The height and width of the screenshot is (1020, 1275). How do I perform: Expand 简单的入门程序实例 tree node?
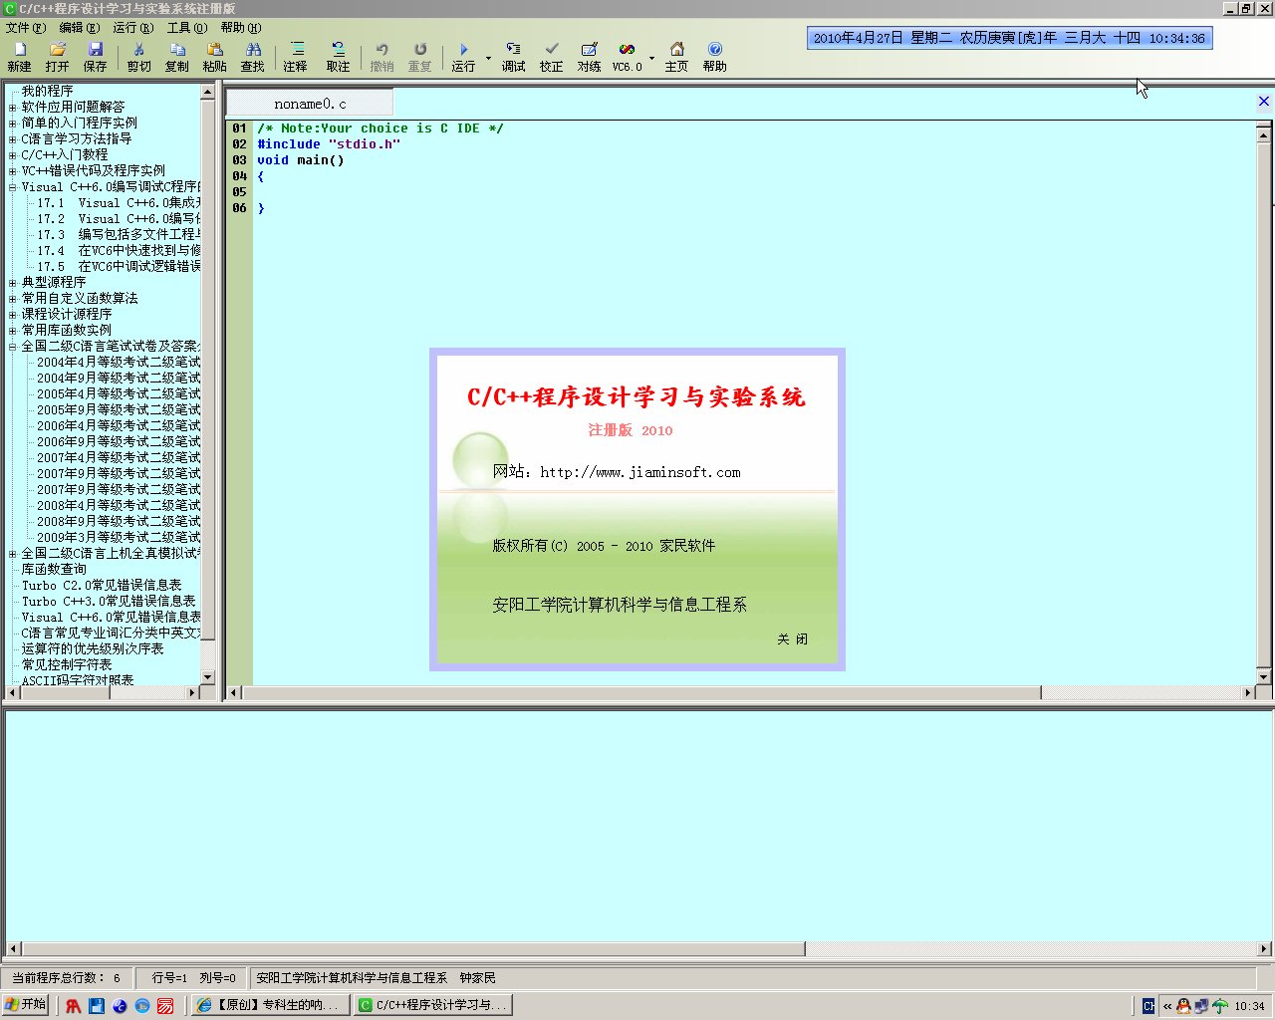[x=13, y=124]
